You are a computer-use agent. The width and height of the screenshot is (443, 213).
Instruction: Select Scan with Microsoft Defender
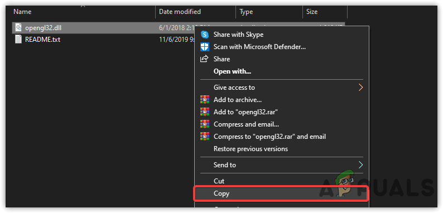point(281,47)
